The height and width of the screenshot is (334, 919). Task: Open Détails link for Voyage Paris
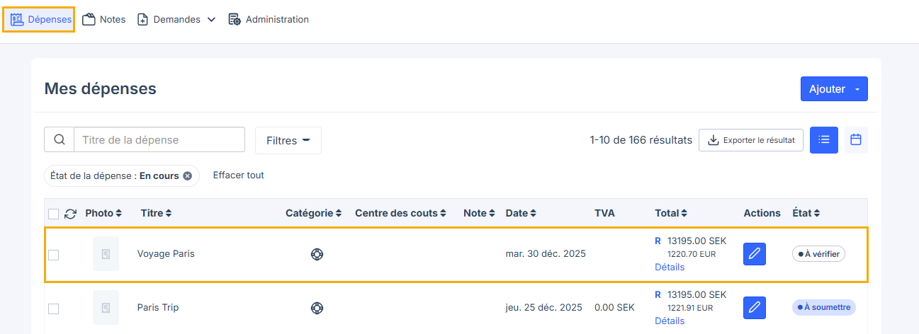pos(670,267)
